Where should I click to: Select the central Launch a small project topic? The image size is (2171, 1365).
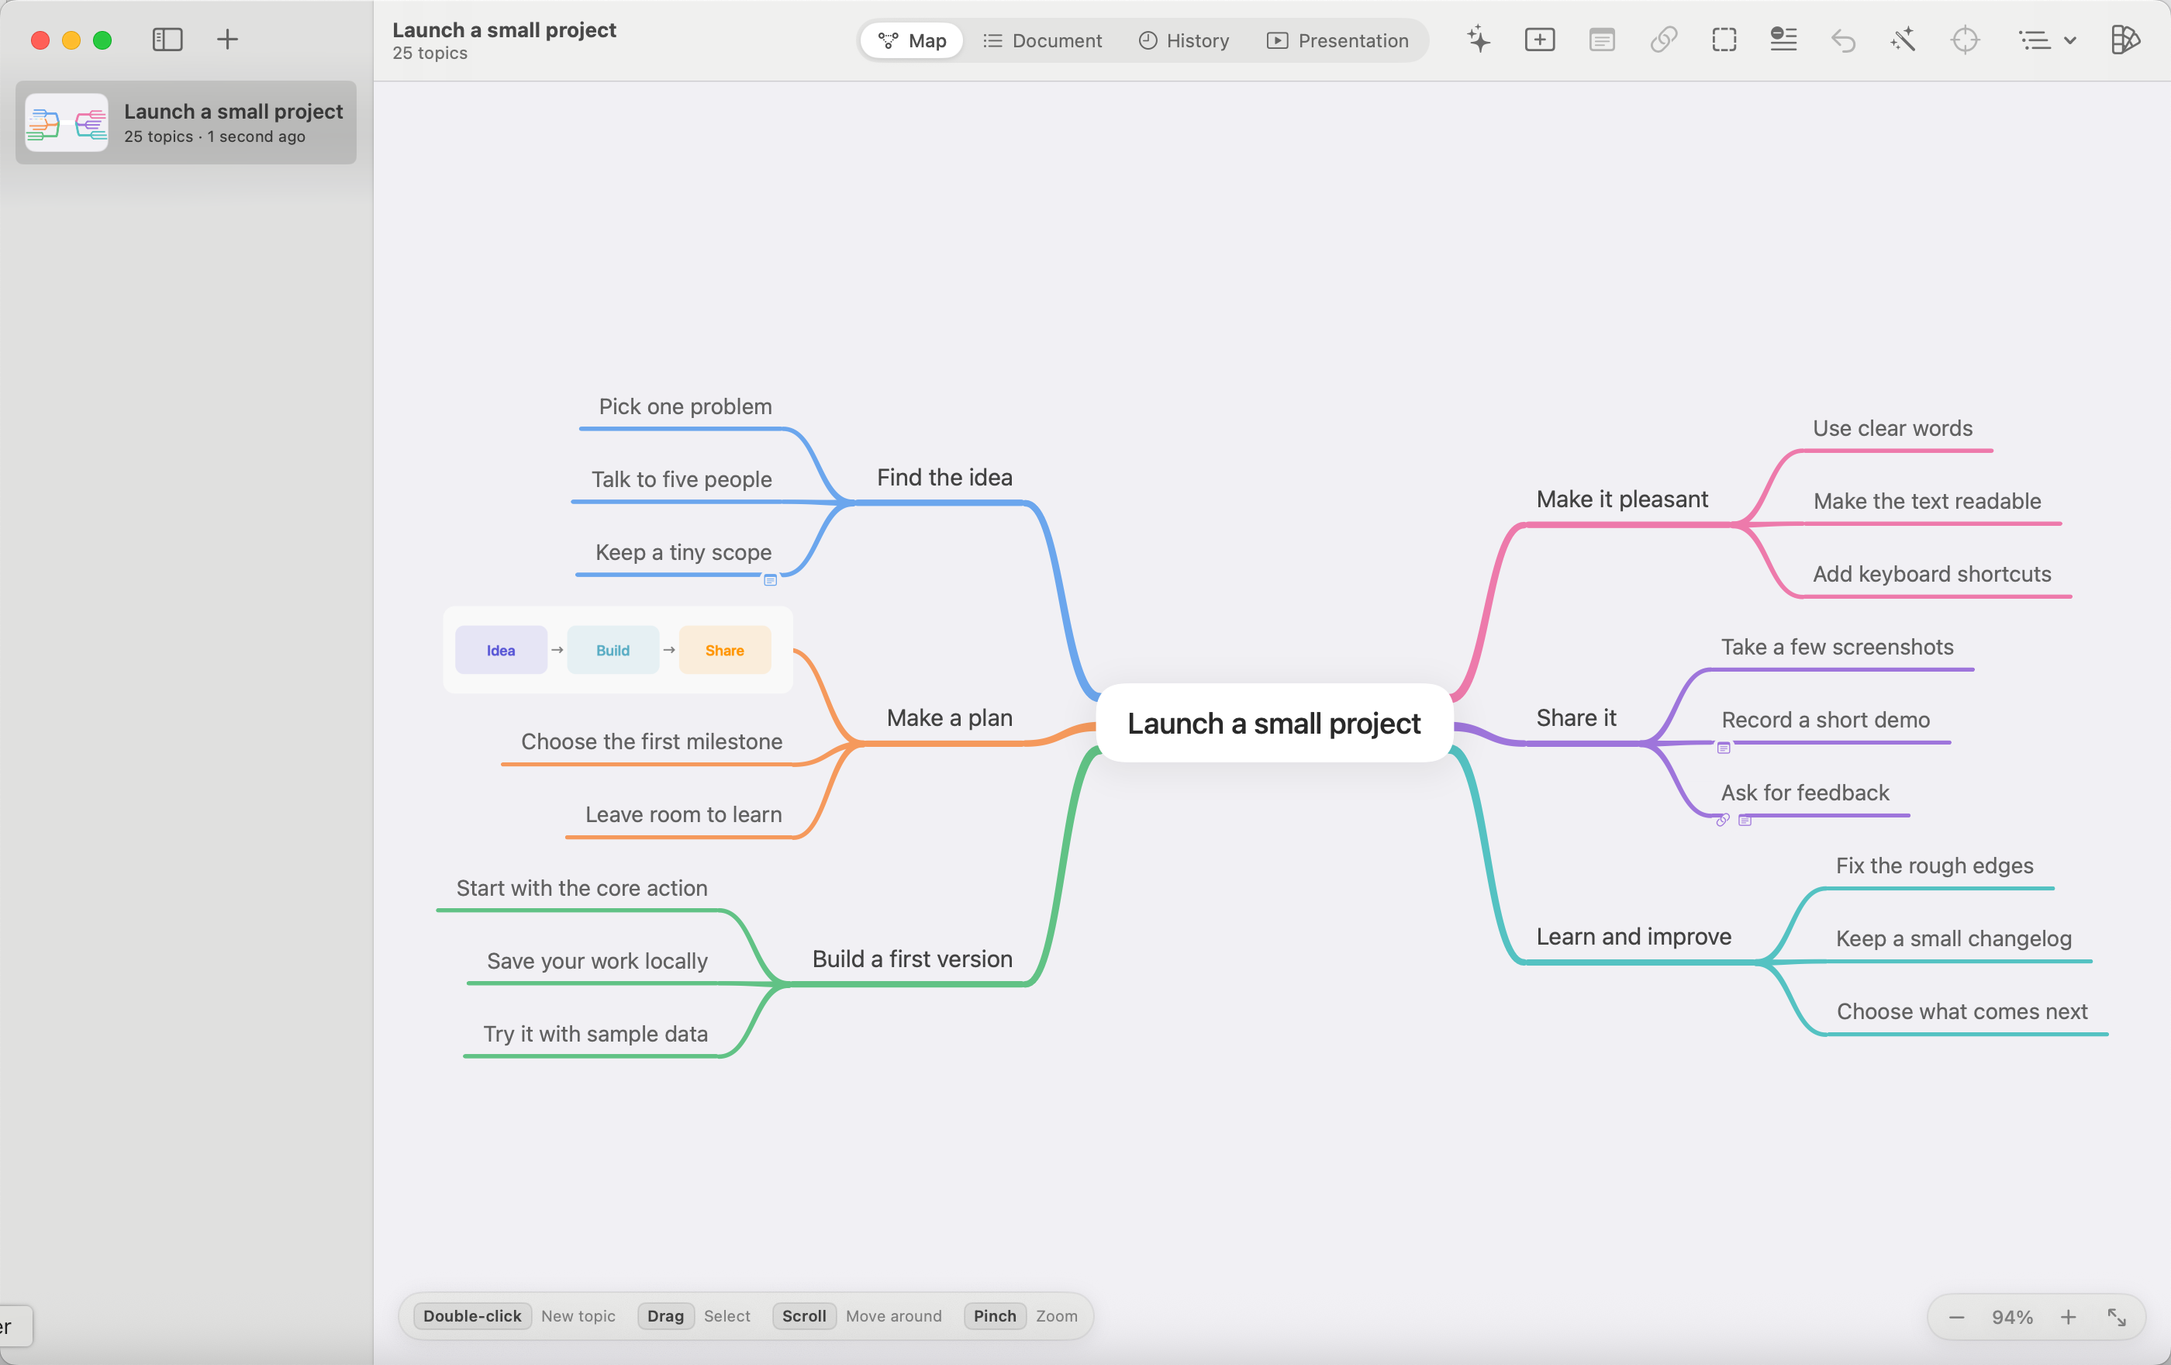1274,723
